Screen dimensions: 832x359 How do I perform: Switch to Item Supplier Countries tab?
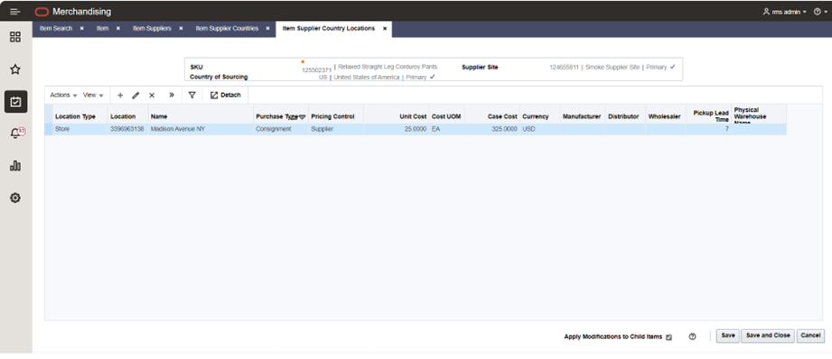coord(227,29)
